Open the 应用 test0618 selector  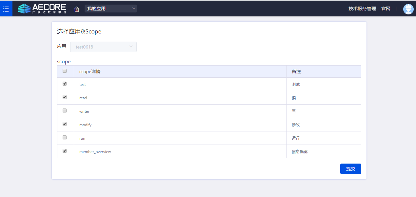point(100,47)
